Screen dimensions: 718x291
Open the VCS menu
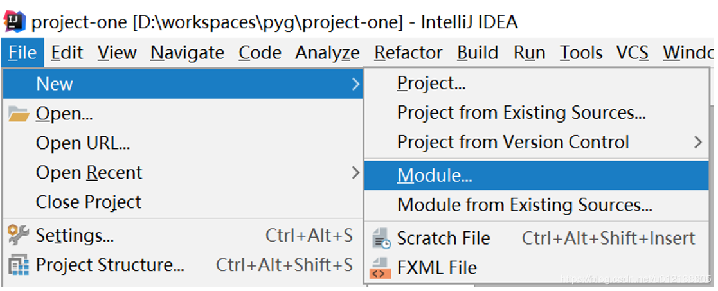click(632, 53)
